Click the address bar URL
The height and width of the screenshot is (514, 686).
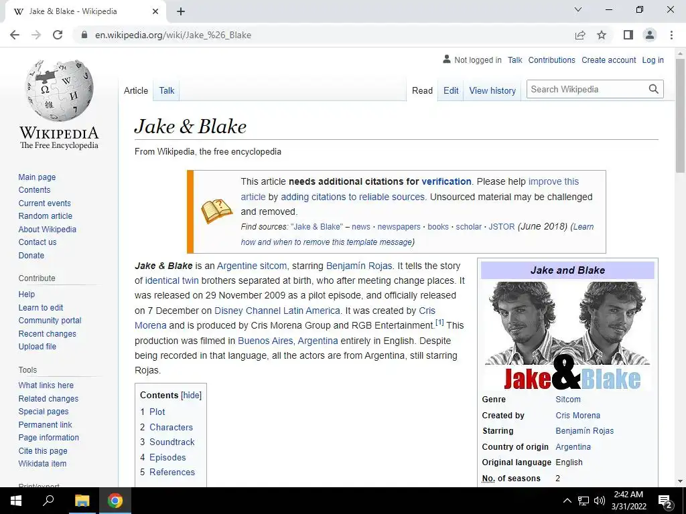[174, 35]
